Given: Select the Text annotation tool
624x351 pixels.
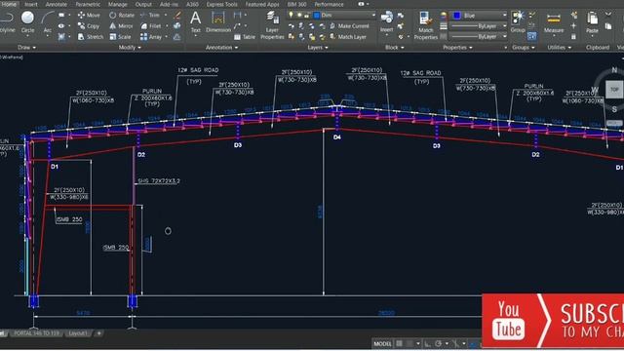Looking at the screenshot, I should [195, 21].
